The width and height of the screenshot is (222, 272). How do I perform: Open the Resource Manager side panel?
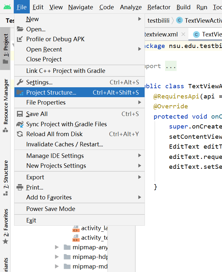pos(5,105)
